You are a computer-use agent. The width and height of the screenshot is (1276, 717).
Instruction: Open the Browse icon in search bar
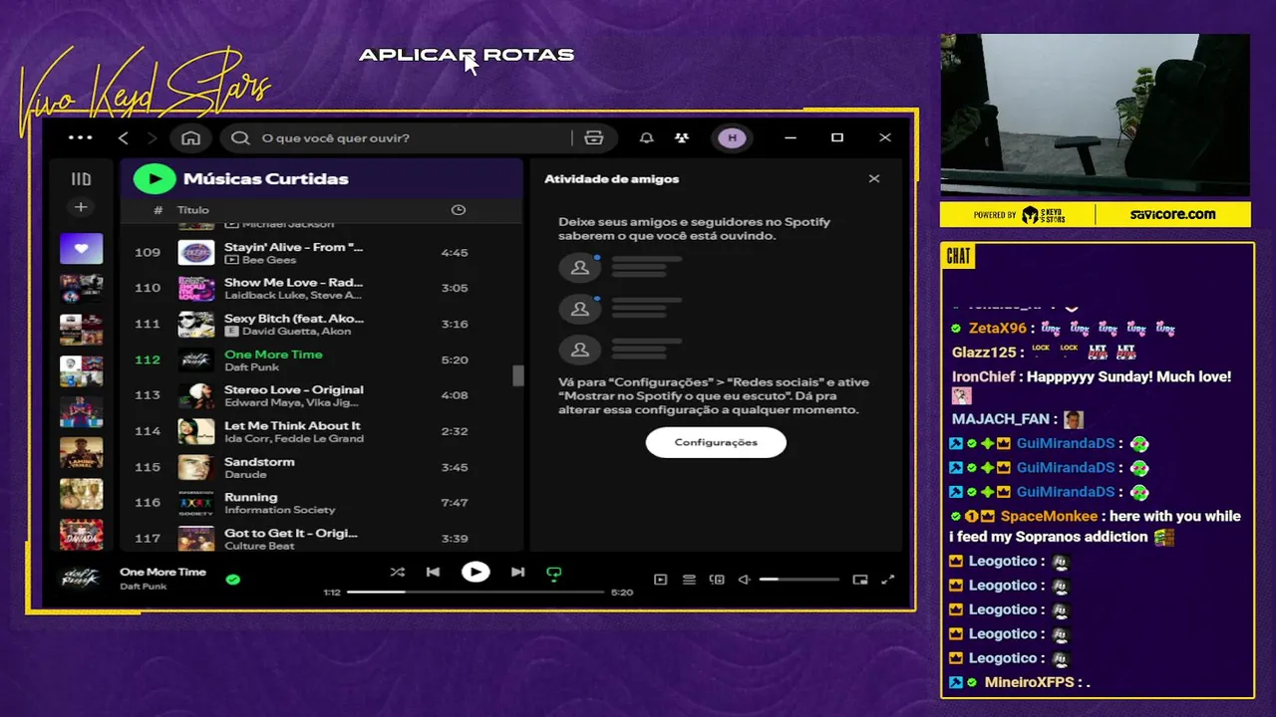point(594,138)
